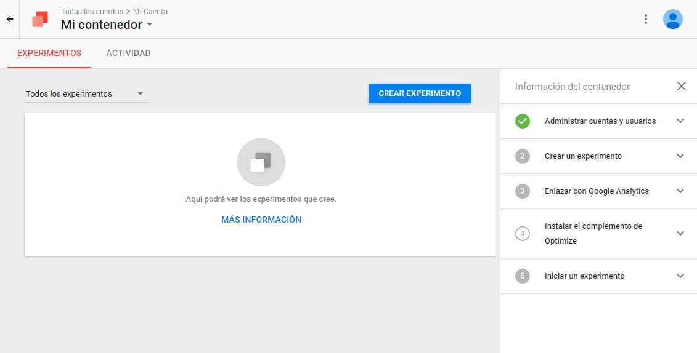697x353 pixels.
Task: Click Iniciar un experimento step label
Action: coord(585,276)
